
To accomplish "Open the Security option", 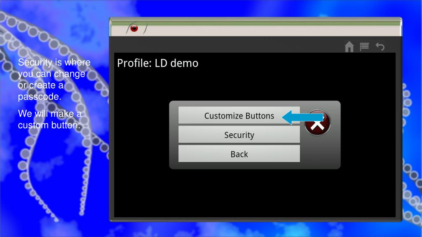I will pos(239,135).
